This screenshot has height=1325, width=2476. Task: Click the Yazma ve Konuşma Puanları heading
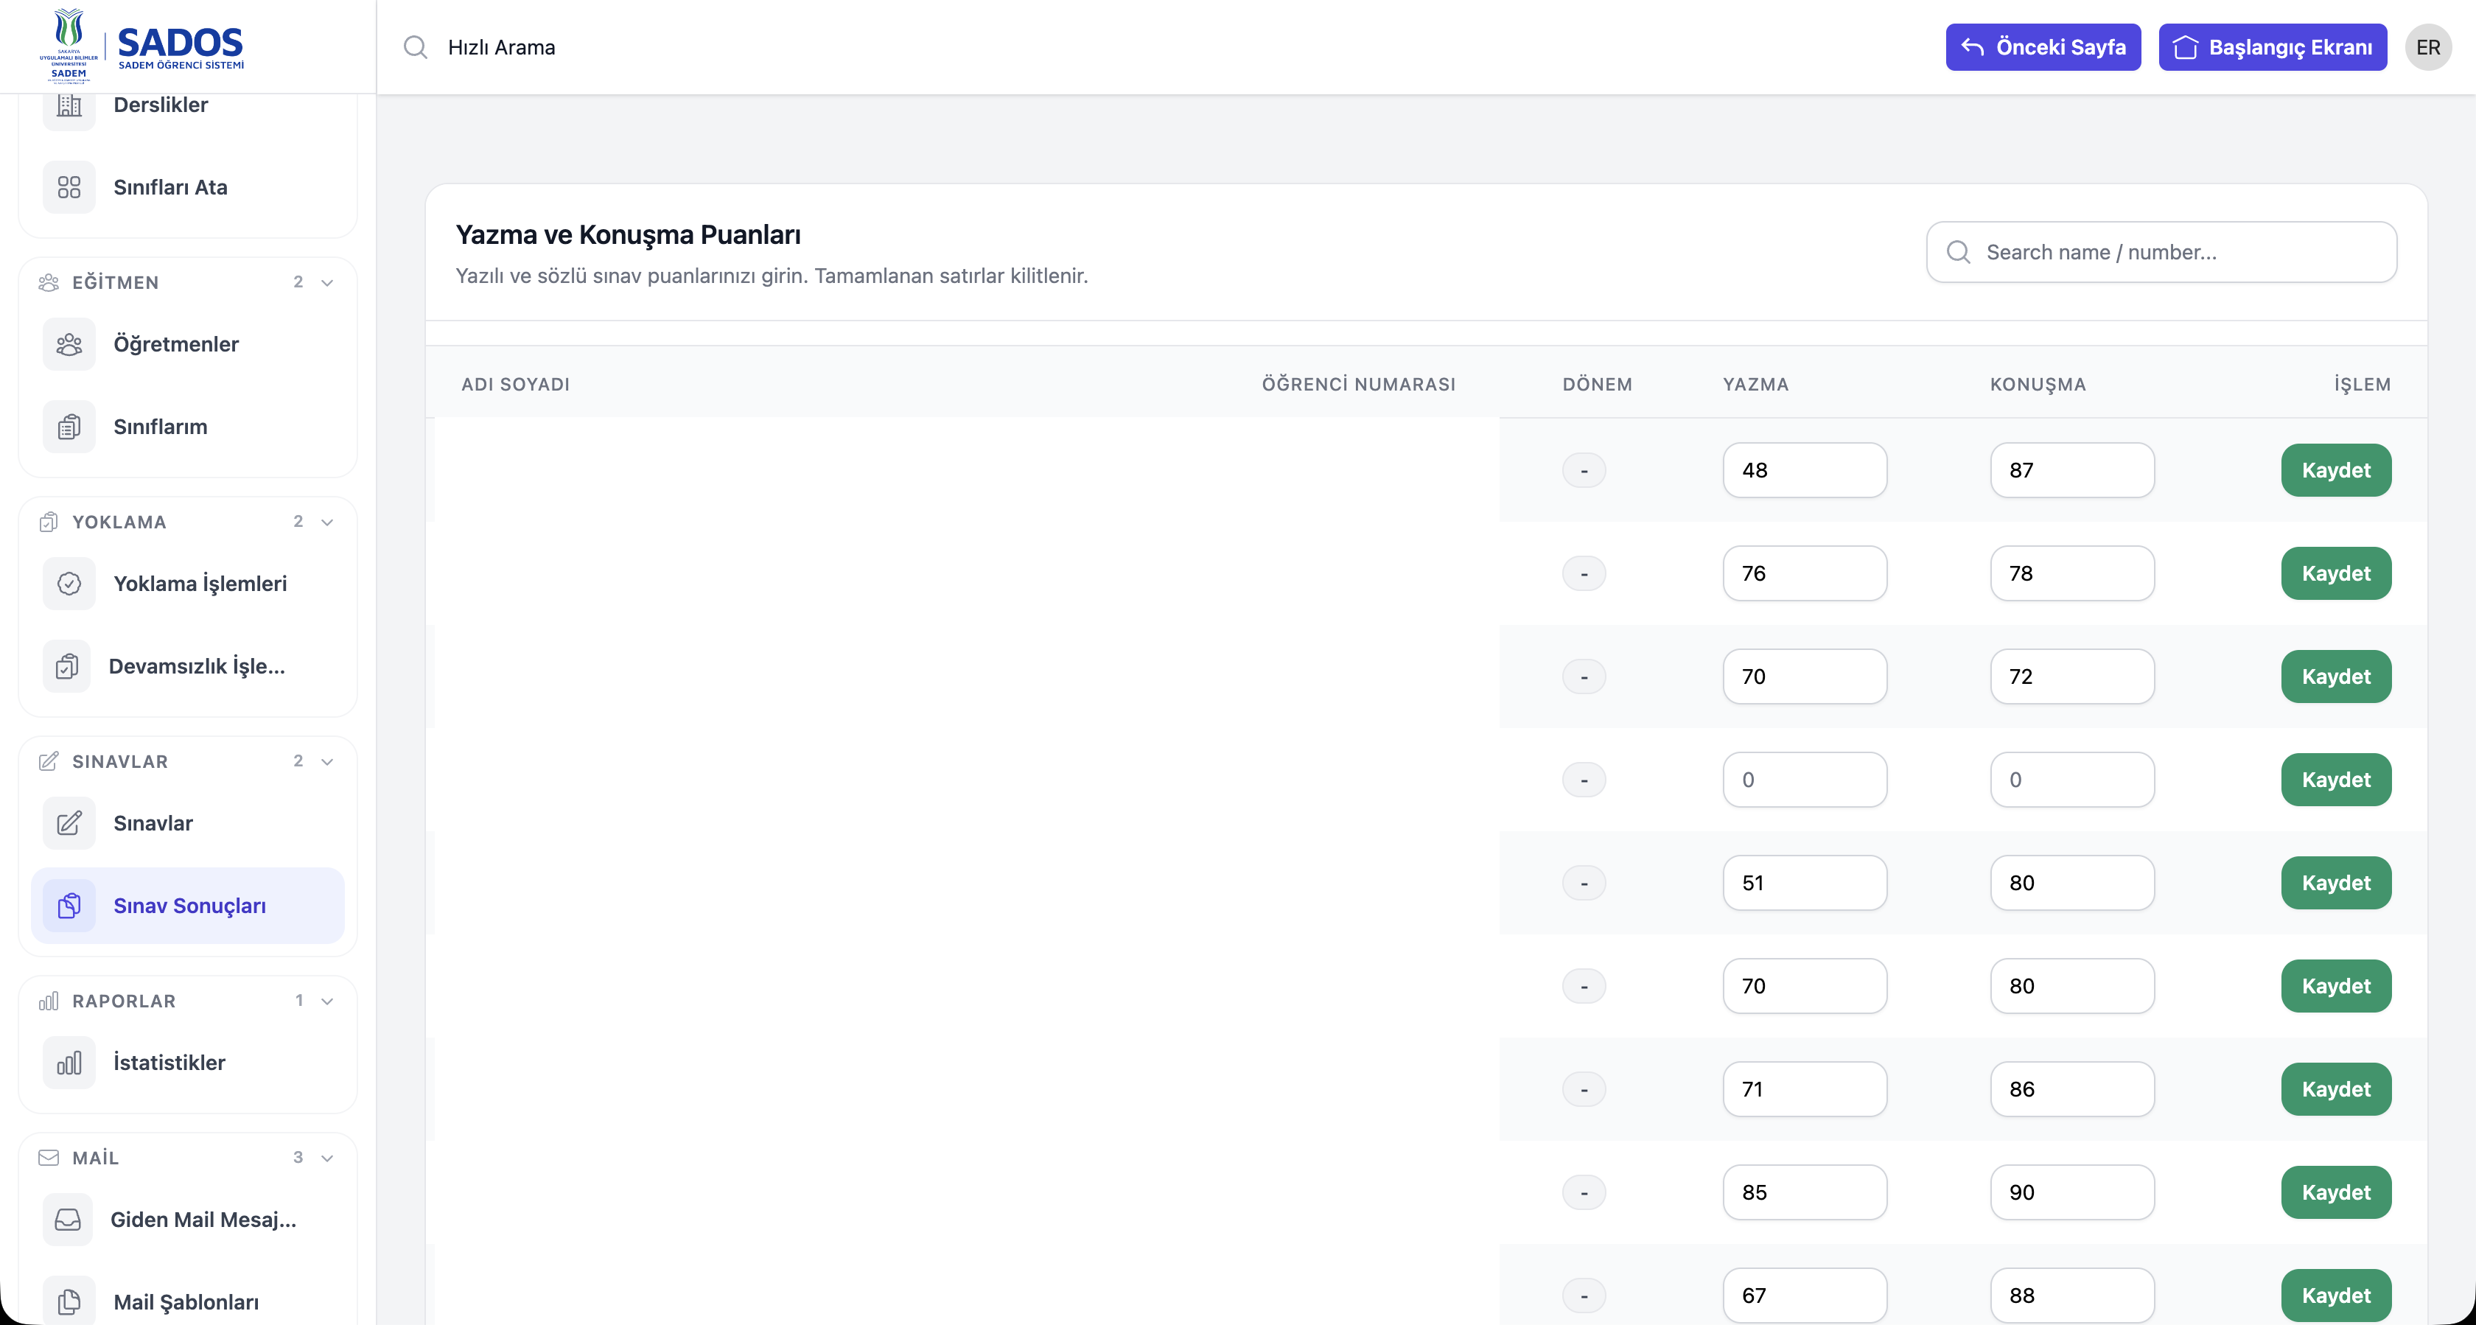[x=628, y=234]
